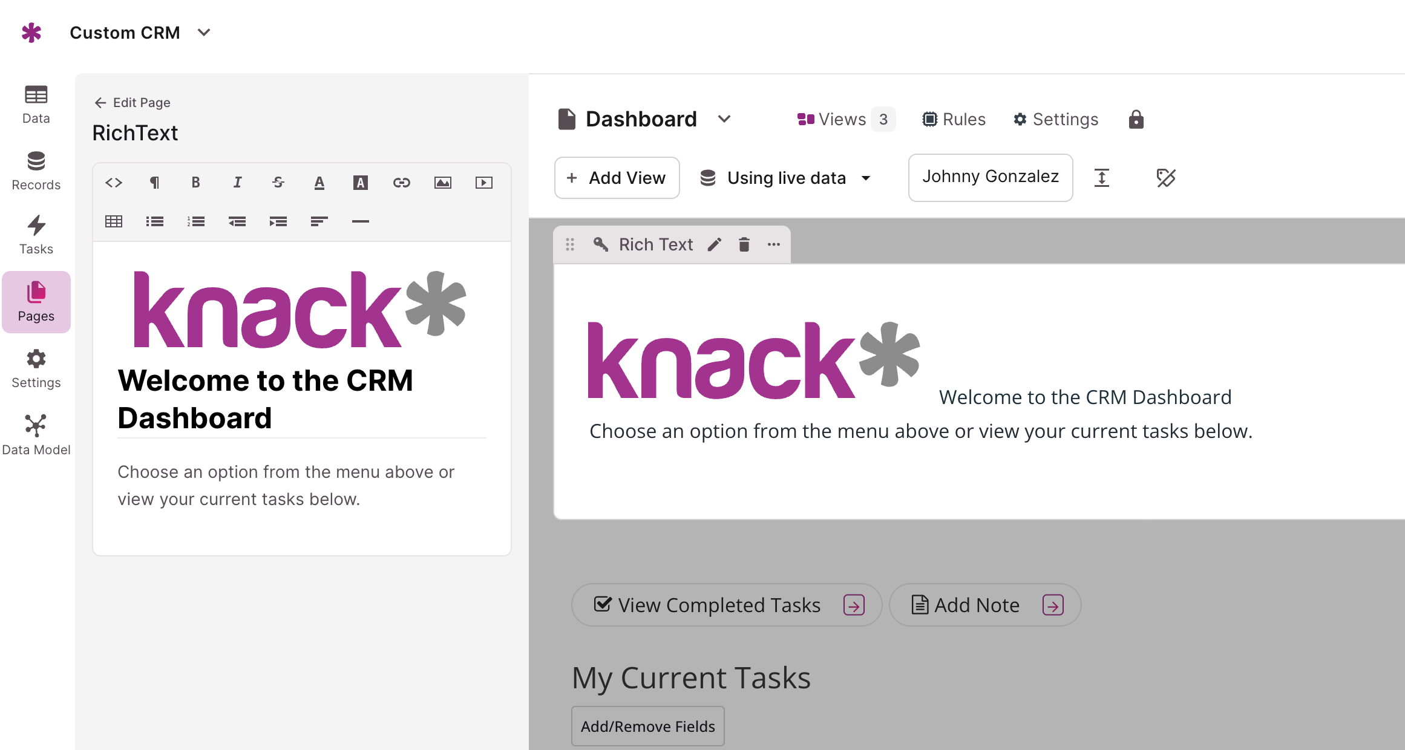Open the Records section in sidebar

point(36,171)
